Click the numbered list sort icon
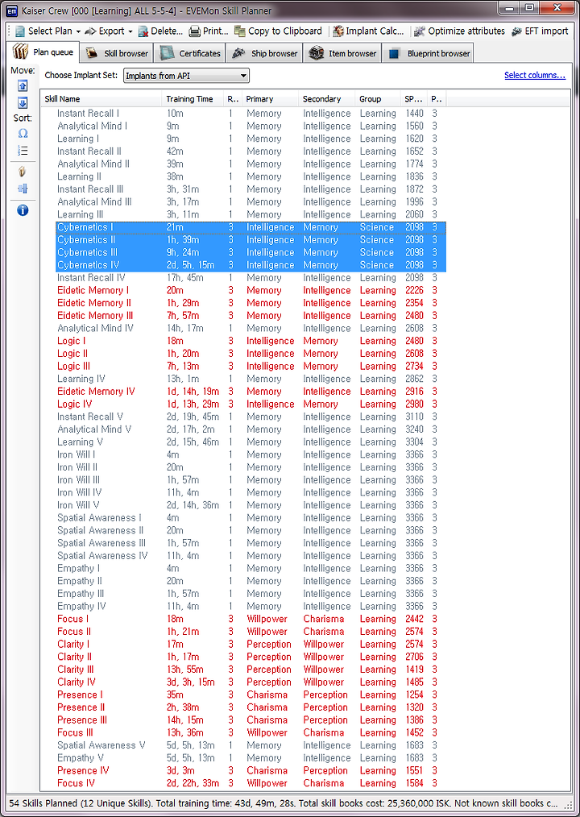 click(23, 151)
